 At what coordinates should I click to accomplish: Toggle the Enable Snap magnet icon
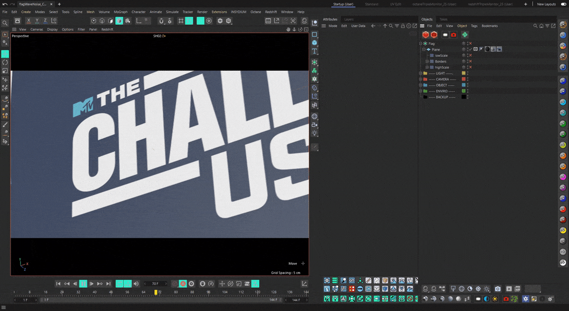coord(161,21)
